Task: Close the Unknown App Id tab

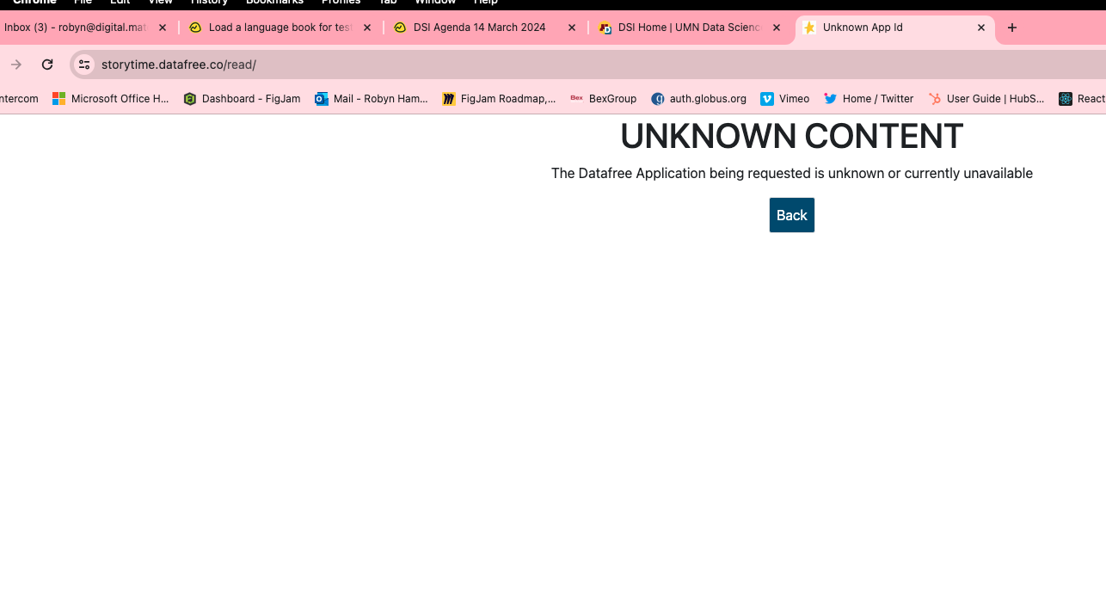Action: tap(981, 28)
